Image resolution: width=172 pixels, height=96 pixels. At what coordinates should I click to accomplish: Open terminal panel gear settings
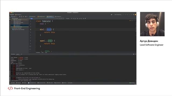[134, 54]
